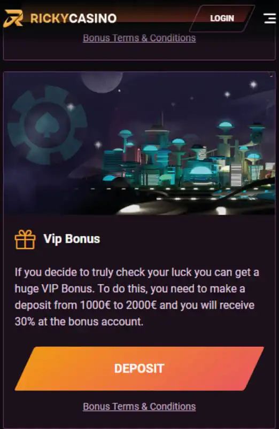This screenshot has height=429, width=279.
Task: Click the bright star at banner top-right
Action: [253, 84]
